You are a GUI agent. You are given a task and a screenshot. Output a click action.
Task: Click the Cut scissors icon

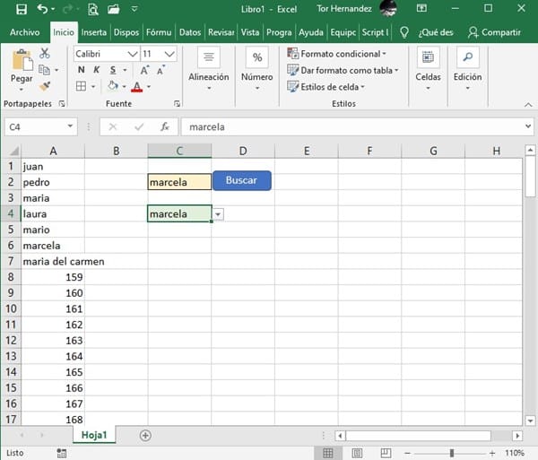[45, 54]
